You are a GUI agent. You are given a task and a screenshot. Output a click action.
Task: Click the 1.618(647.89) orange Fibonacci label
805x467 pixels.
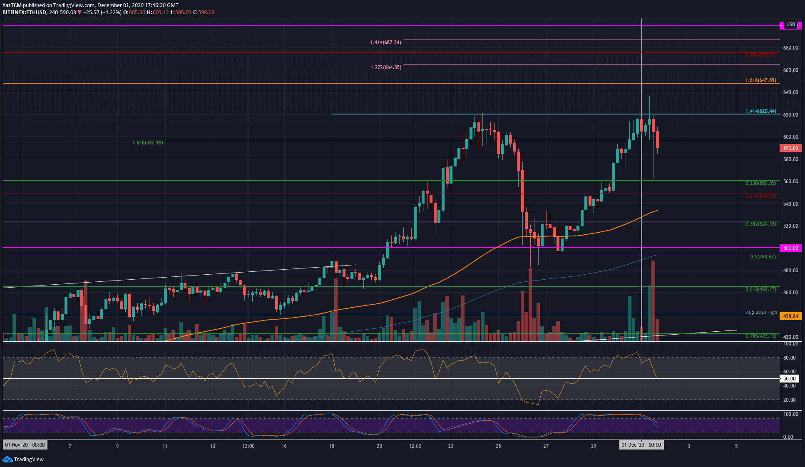761,80
